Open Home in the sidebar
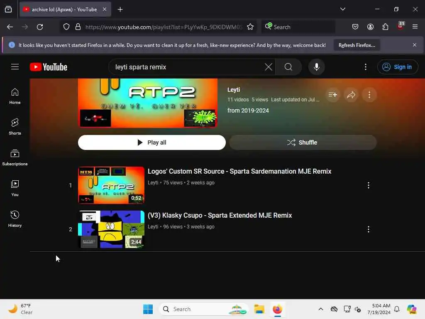Image resolution: width=425 pixels, height=319 pixels. (x=15, y=96)
